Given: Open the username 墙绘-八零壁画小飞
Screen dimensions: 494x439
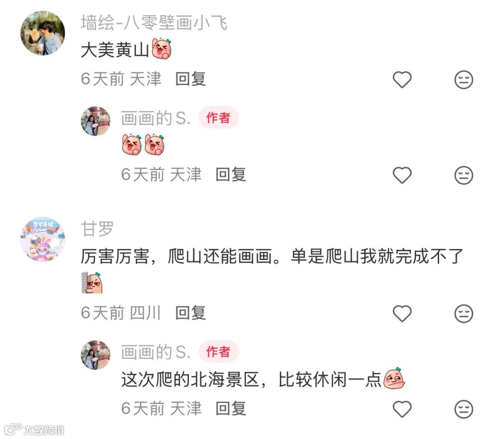Looking at the screenshot, I should point(154,23).
